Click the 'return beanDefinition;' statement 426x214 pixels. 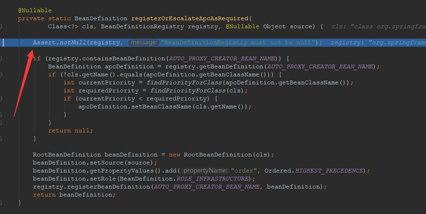click(74, 195)
